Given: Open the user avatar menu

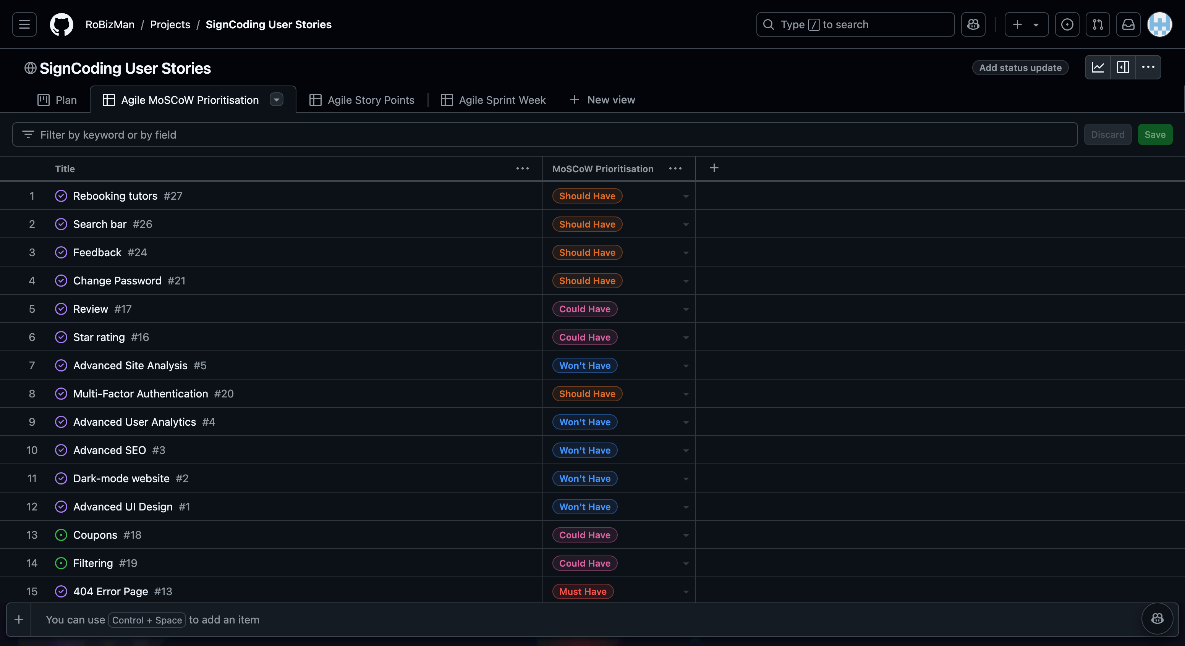Looking at the screenshot, I should [x=1159, y=24].
